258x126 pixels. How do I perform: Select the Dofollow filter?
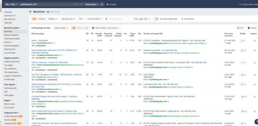pyautogui.click(x=42, y=19)
